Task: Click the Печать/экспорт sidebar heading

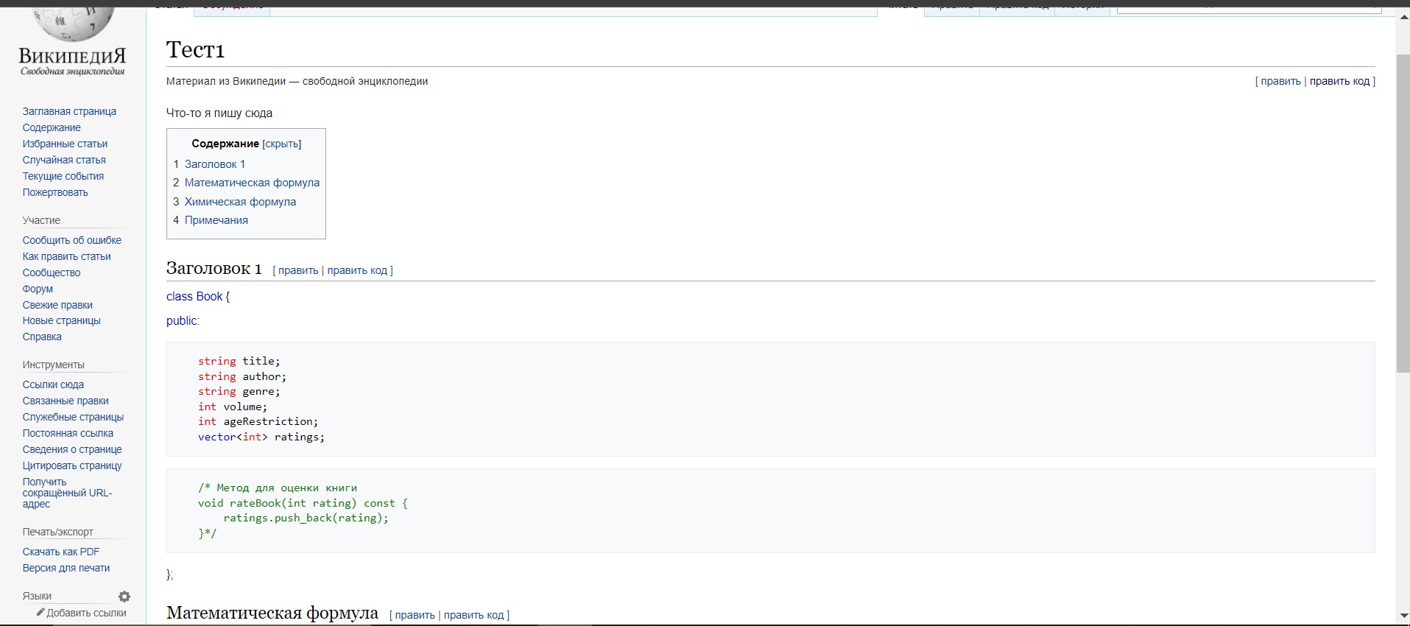Action: pos(58,532)
